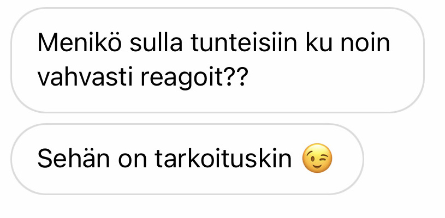Click the word 'sulla' in first message

156,43
